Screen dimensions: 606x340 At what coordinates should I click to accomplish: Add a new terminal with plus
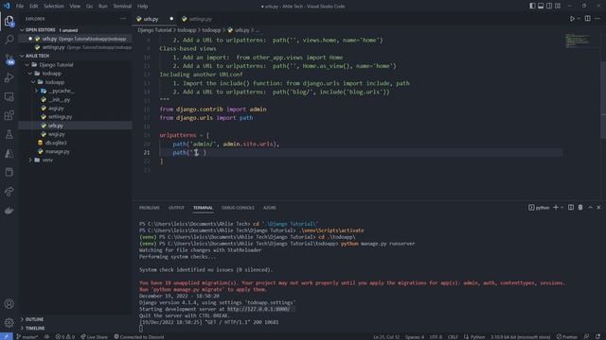click(556, 208)
